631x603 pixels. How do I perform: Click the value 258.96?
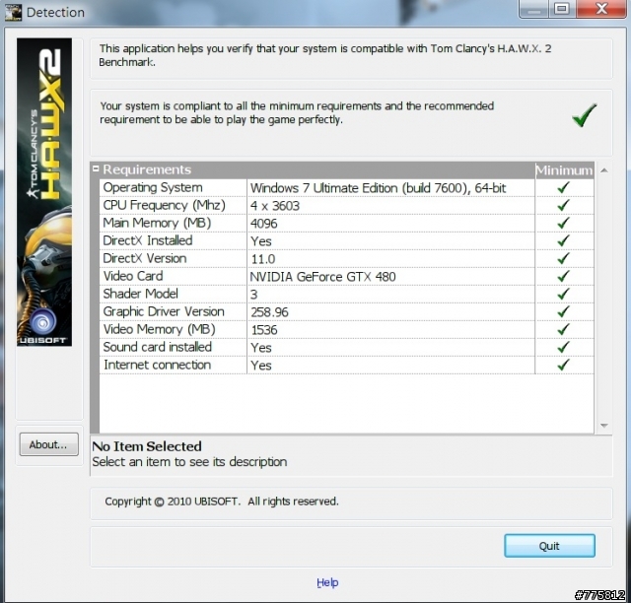pyautogui.click(x=269, y=312)
